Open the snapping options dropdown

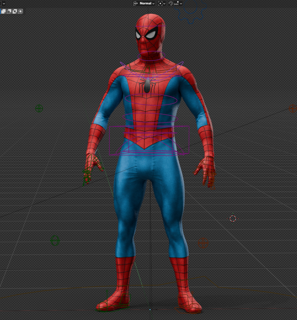click(178, 4)
